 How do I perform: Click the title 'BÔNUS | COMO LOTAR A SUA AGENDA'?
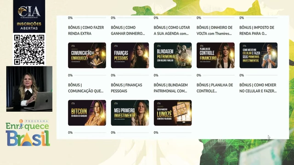click(x=172, y=31)
